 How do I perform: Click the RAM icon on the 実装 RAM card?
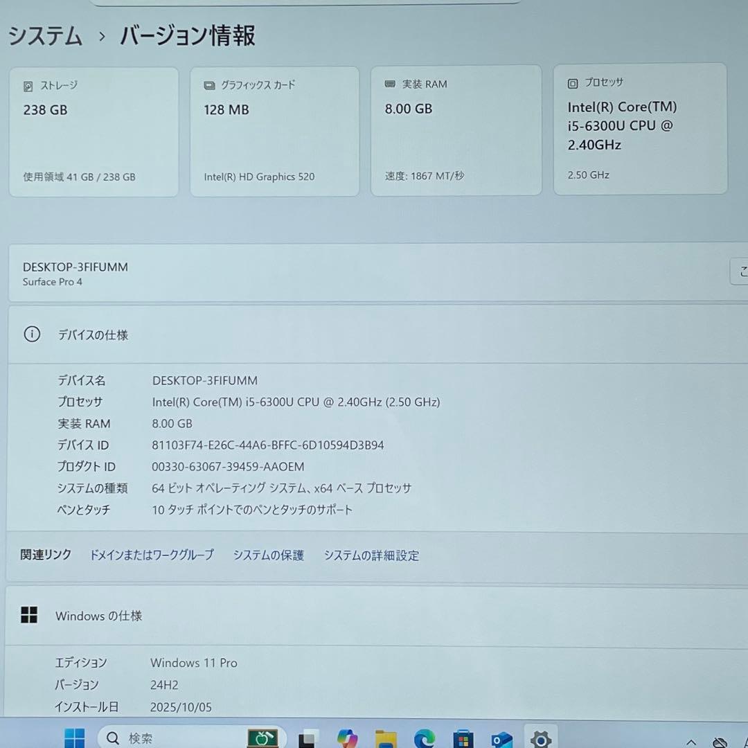coord(390,84)
